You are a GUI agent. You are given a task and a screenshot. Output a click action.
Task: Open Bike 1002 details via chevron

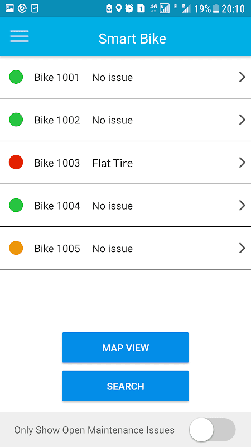(x=242, y=120)
